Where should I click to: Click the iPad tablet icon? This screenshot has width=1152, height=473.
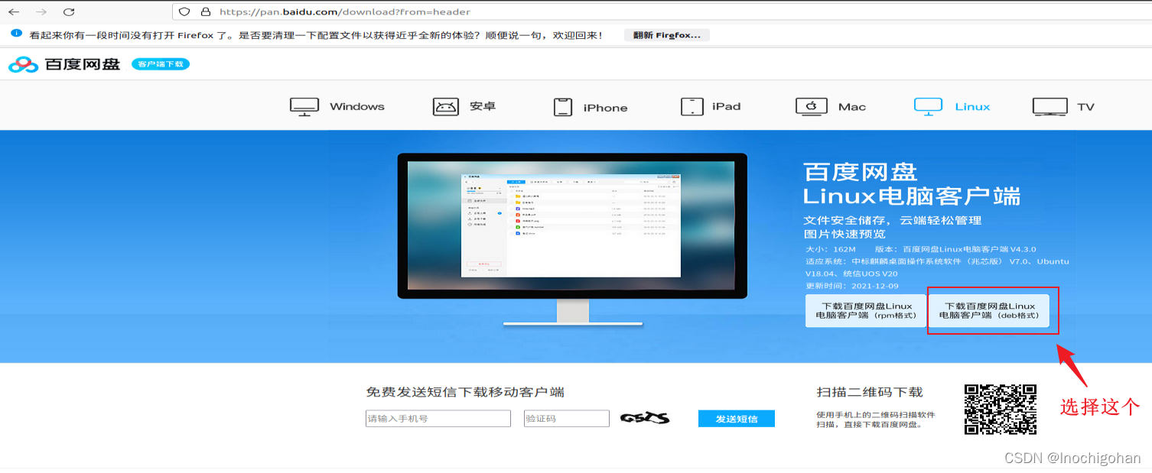click(x=692, y=107)
